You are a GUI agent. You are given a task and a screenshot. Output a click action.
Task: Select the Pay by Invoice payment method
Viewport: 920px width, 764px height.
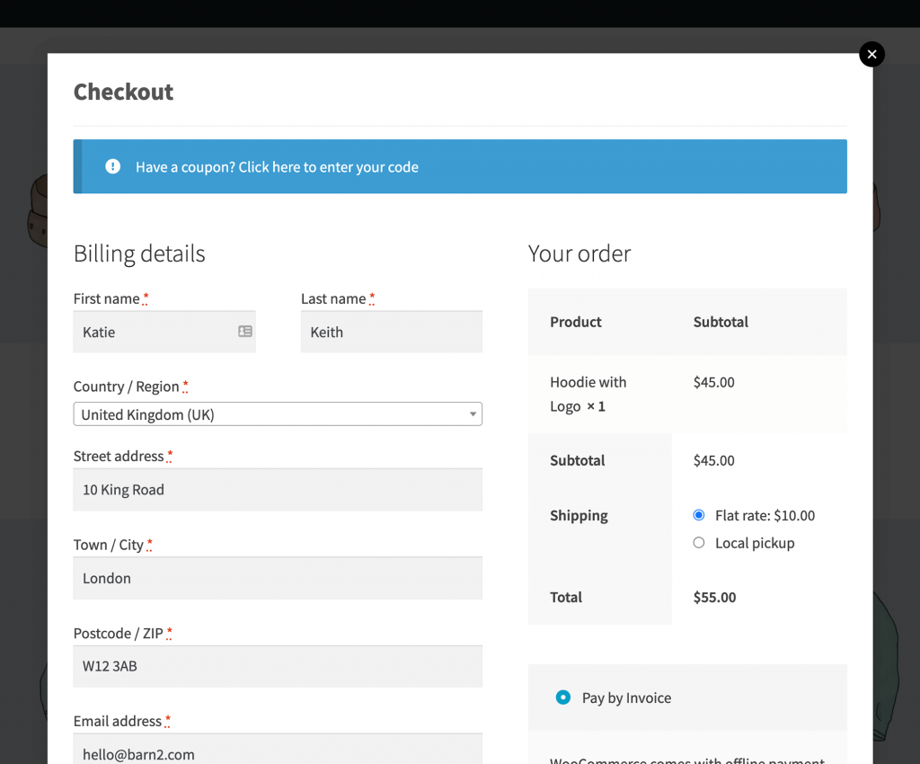tap(563, 697)
